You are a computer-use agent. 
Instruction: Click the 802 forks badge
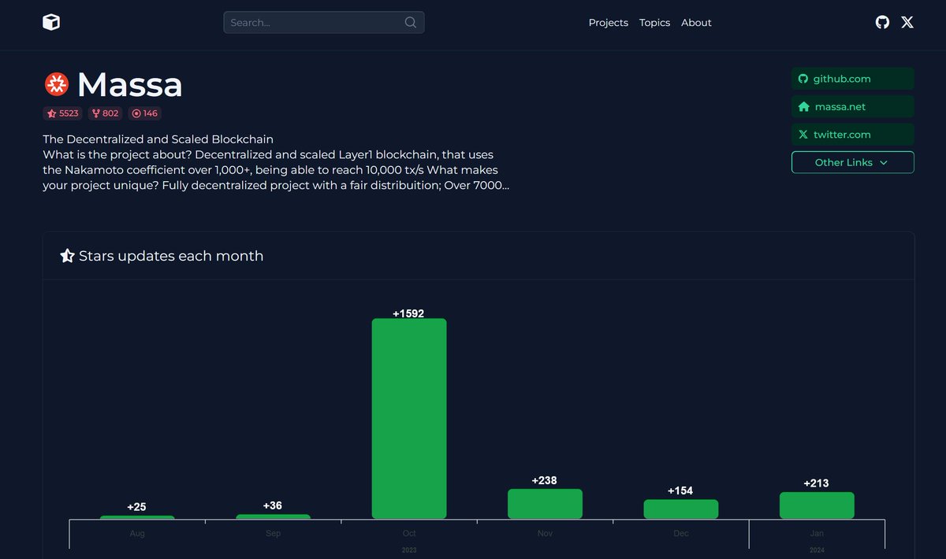point(106,113)
